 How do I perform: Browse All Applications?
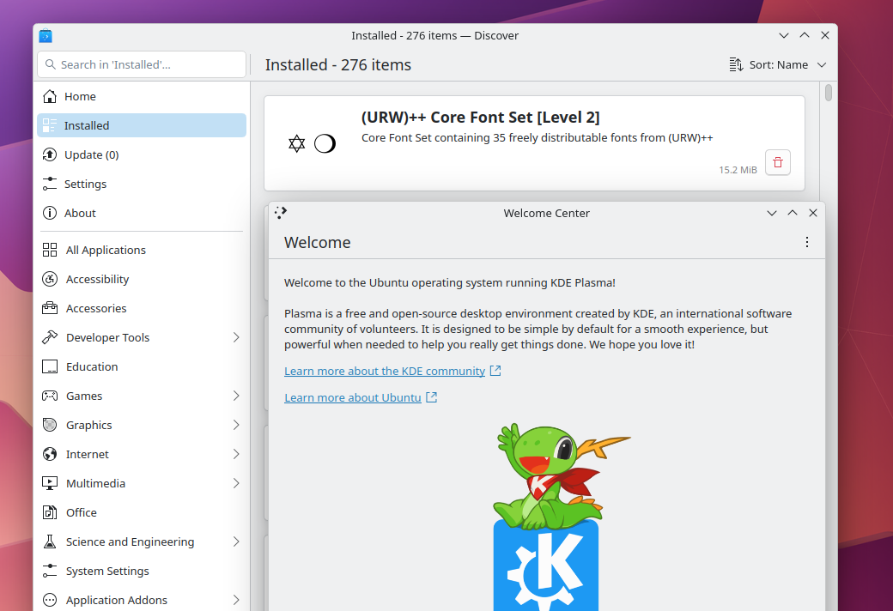click(x=142, y=250)
